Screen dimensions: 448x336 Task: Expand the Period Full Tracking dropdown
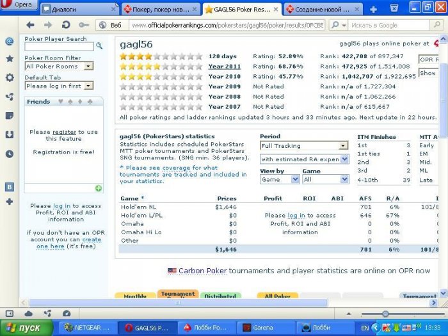tap(304, 146)
